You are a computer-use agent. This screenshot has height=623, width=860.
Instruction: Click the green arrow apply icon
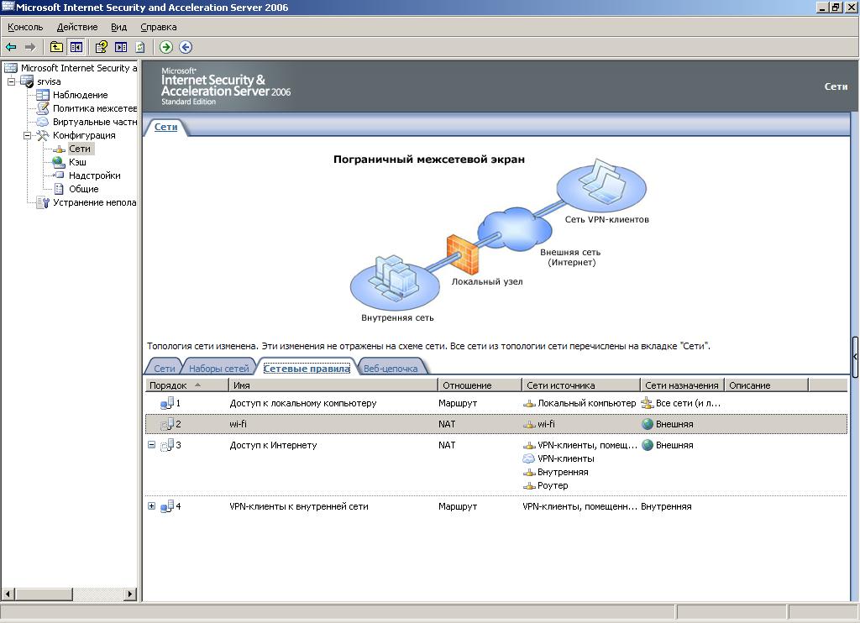coord(166,47)
